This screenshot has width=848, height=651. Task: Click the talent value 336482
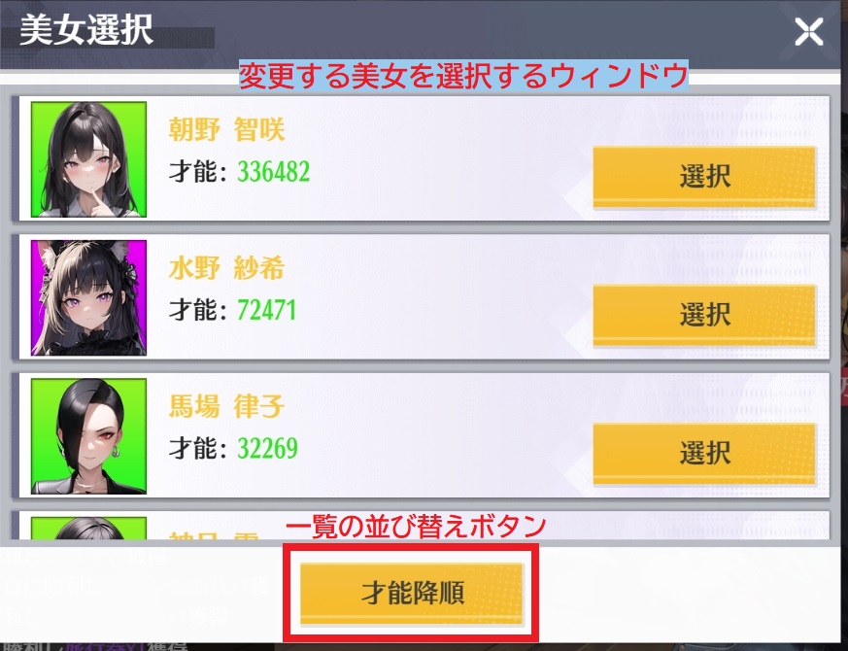(x=274, y=172)
